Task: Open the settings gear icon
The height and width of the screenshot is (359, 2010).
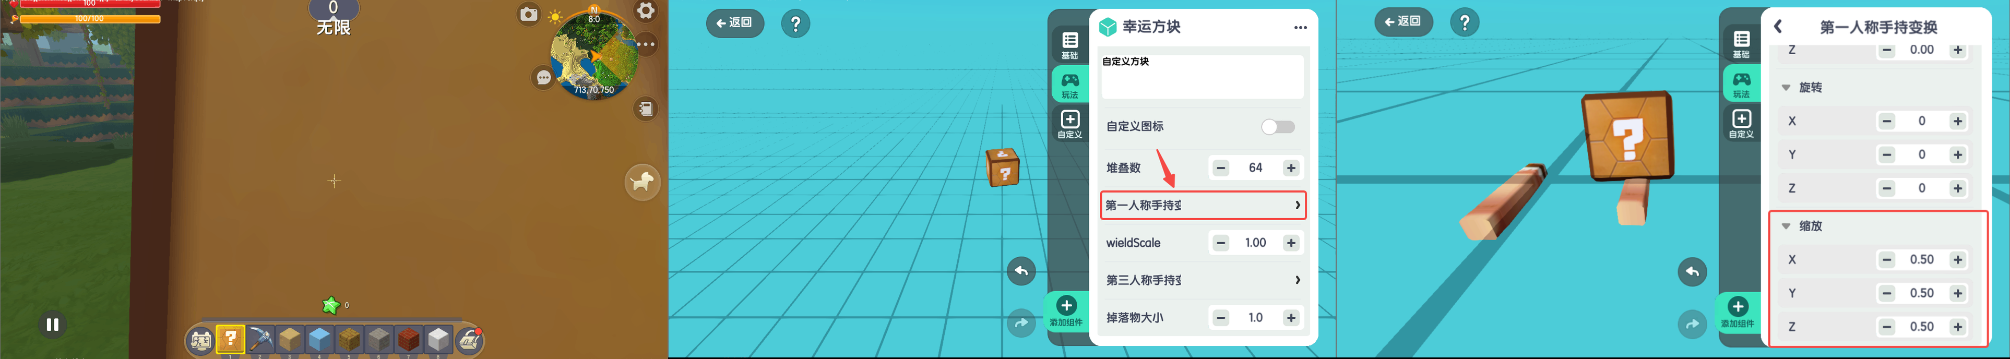Action: pyautogui.click(x=646, y=10)
